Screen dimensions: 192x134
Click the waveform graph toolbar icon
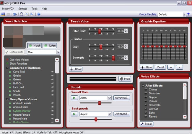27,14
